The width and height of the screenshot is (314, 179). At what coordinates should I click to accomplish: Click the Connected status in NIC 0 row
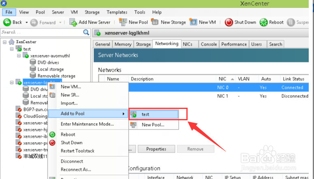[x=292, y=87]
